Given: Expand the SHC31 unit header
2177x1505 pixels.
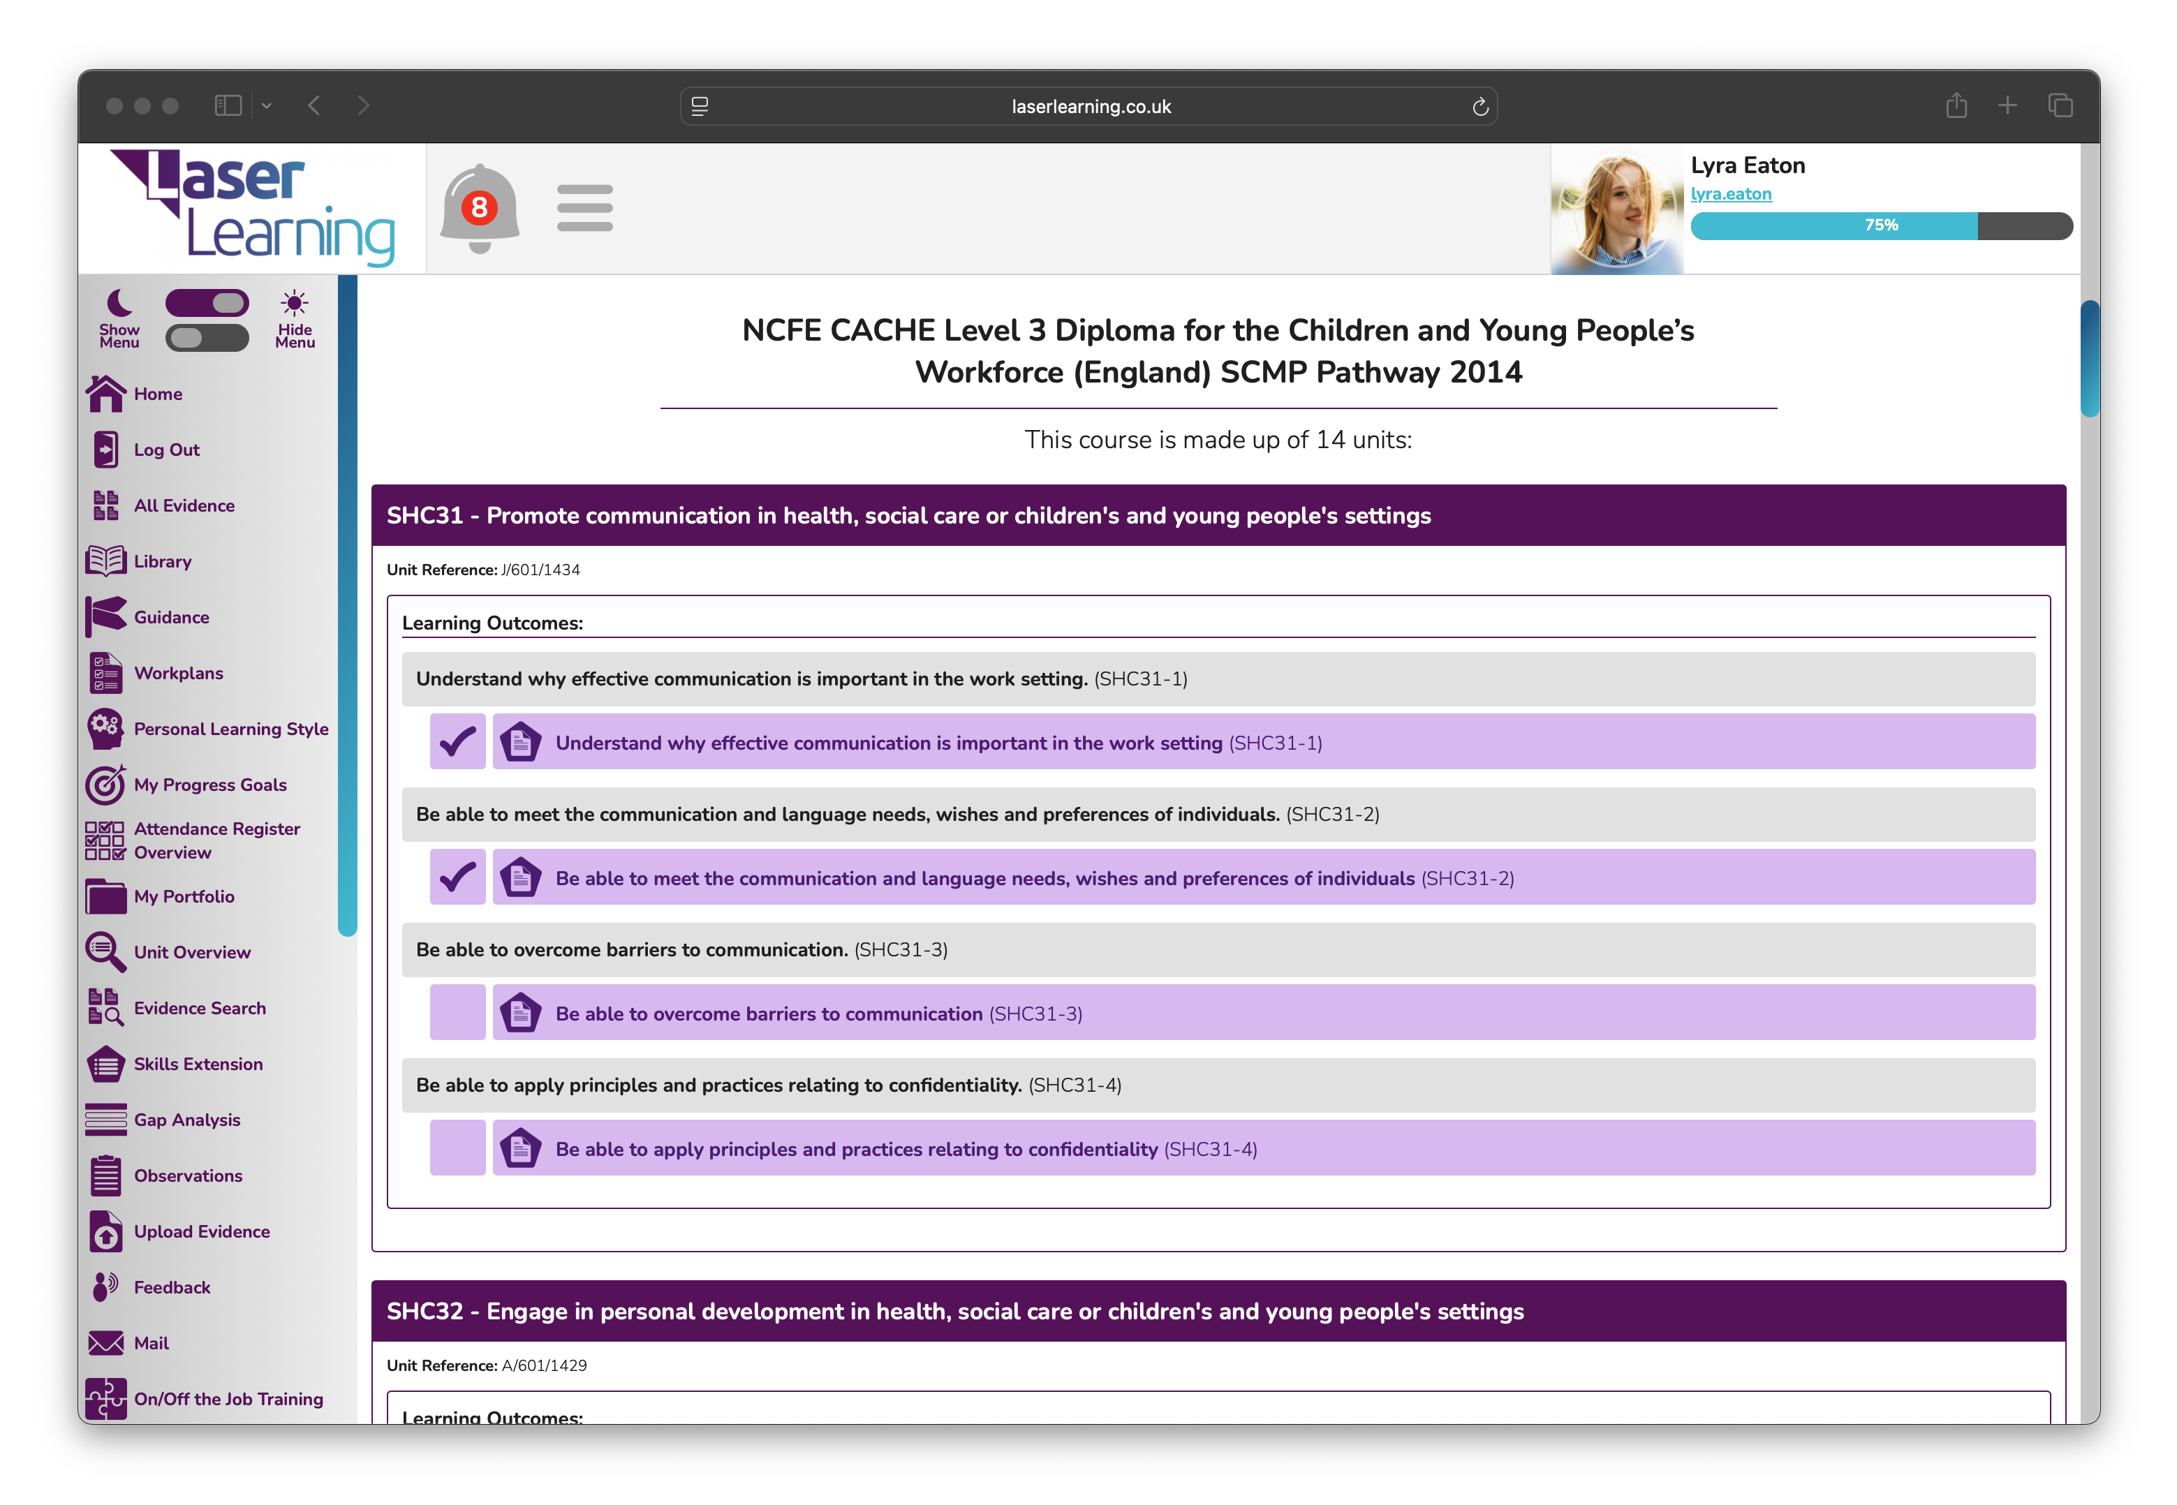Looking at the screenshot, I should pos(1218,516).
